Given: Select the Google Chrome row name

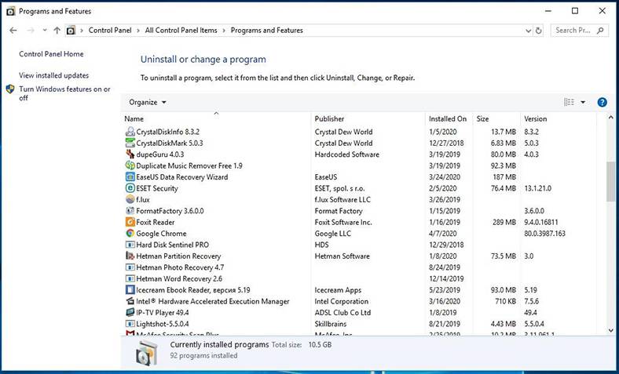Looking at the screenshot, I should pyautogui.click(x=161, y=234).
